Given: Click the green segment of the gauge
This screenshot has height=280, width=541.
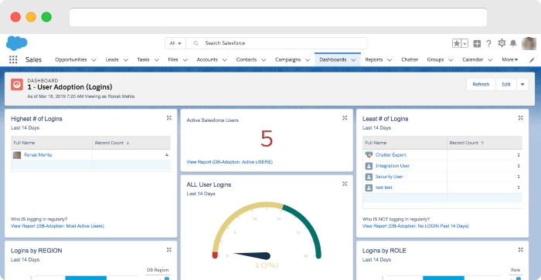Looking at the screenshot, I should pyautogui.click(x=307, y=228).
